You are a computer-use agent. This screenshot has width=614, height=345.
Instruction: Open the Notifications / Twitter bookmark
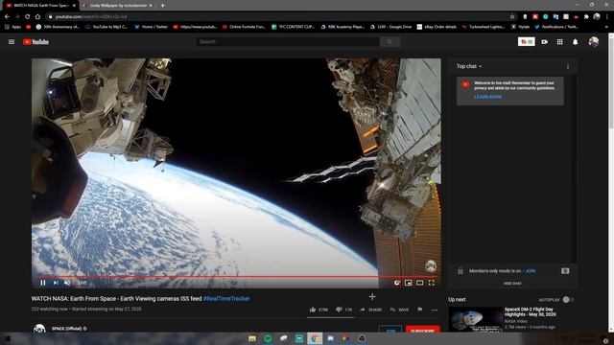[x=556, y=27]
